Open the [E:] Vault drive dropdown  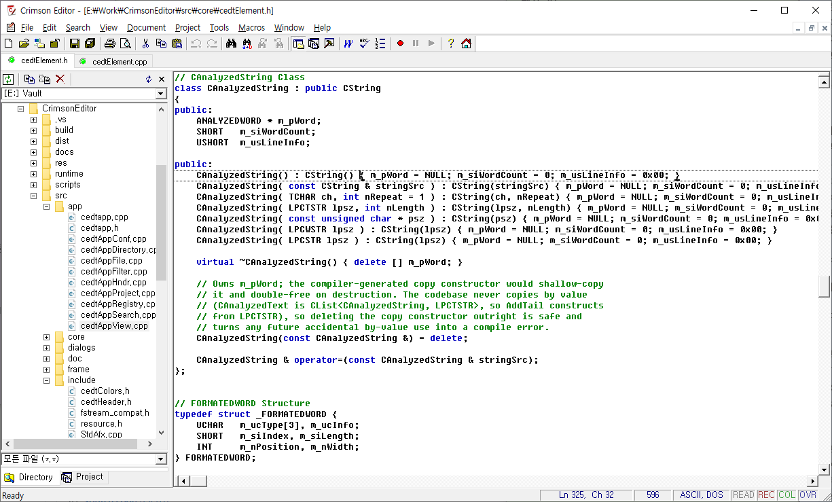(x=161, y=94)
